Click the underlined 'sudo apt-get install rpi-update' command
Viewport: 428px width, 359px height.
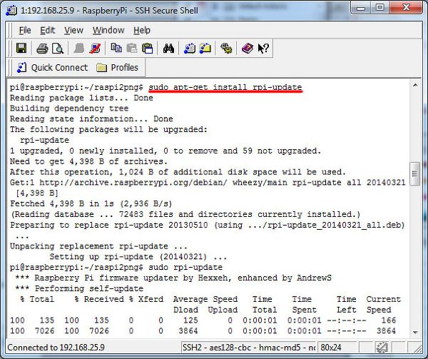[225, 87]
